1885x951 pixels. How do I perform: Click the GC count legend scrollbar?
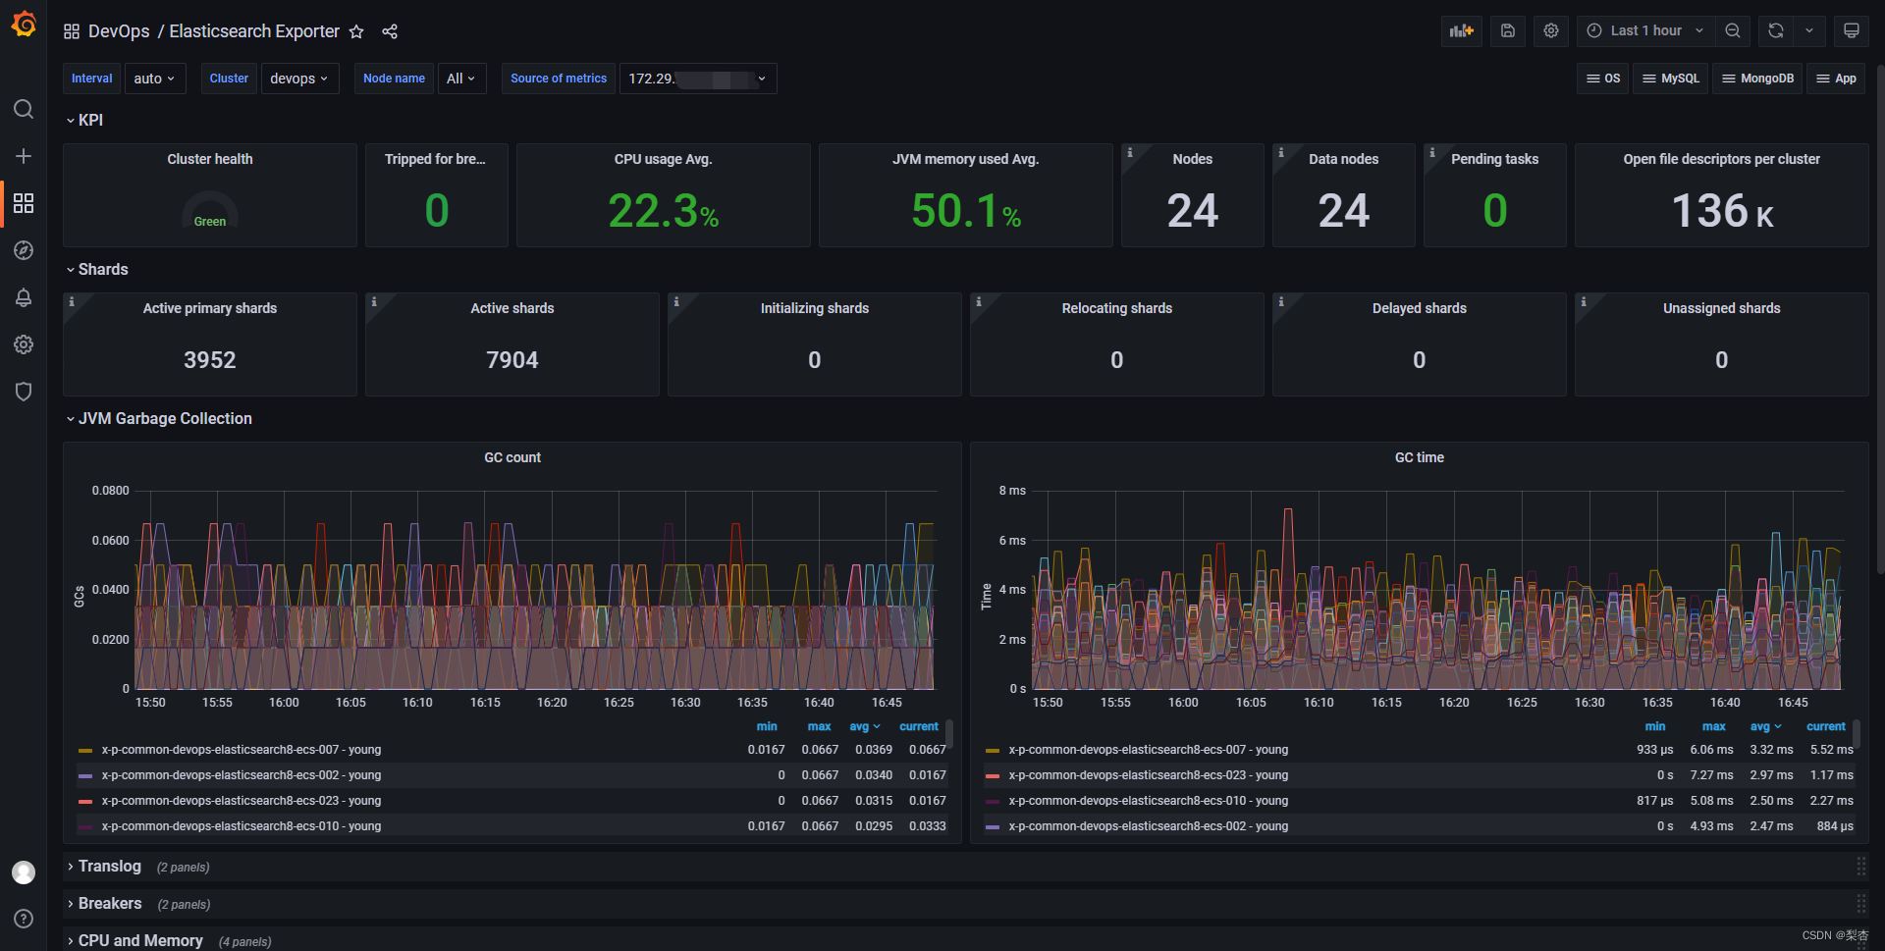(949, 733)
